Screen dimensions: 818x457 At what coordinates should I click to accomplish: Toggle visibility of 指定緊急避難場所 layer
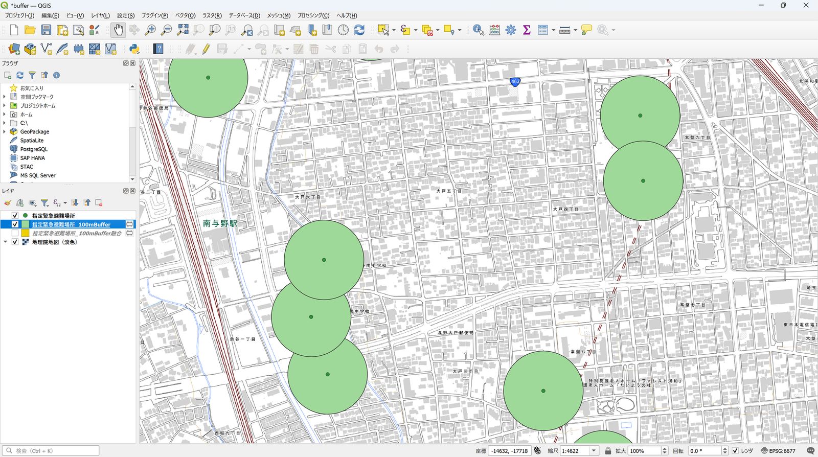pyautogui.click(x=15, y=216)
